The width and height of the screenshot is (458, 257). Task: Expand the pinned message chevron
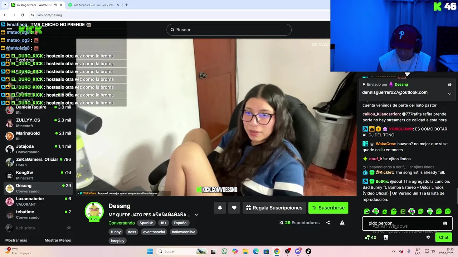click(x=449, y=94)
